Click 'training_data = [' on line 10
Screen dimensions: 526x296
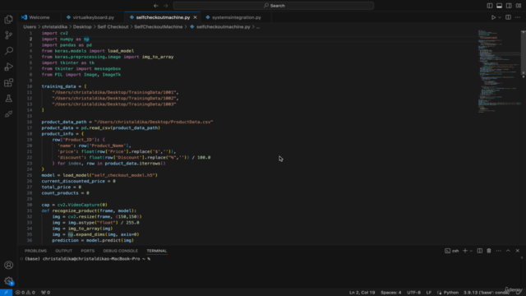click(64, 86)
